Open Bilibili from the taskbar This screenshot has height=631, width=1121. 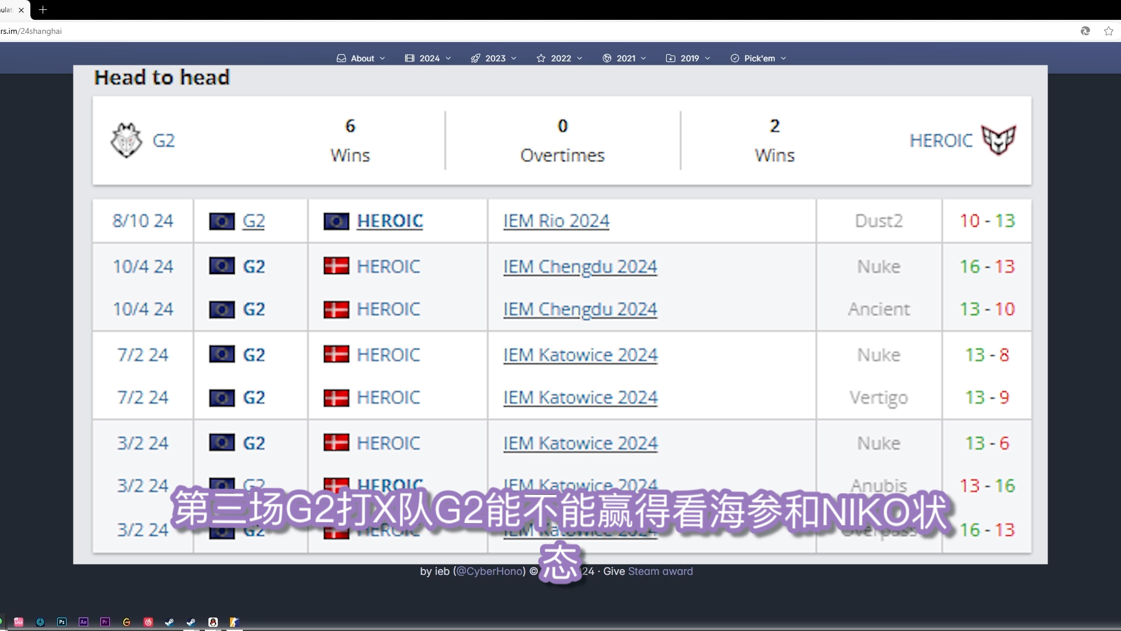(x=19, y=622)
